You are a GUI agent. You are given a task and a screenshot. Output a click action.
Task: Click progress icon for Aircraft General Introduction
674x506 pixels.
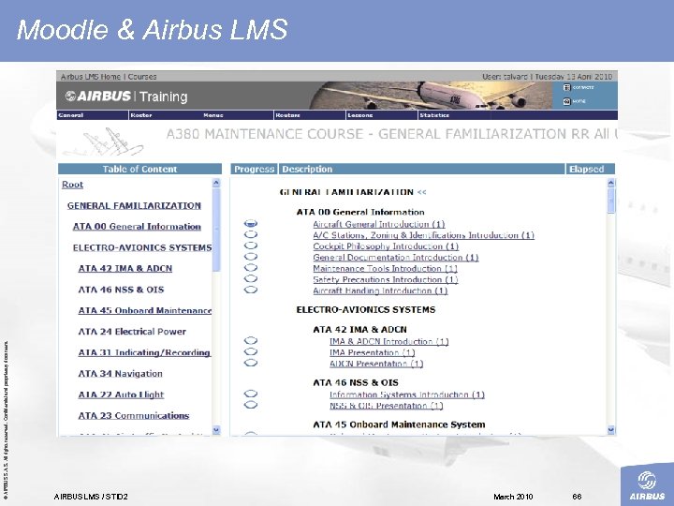(251, 223)
